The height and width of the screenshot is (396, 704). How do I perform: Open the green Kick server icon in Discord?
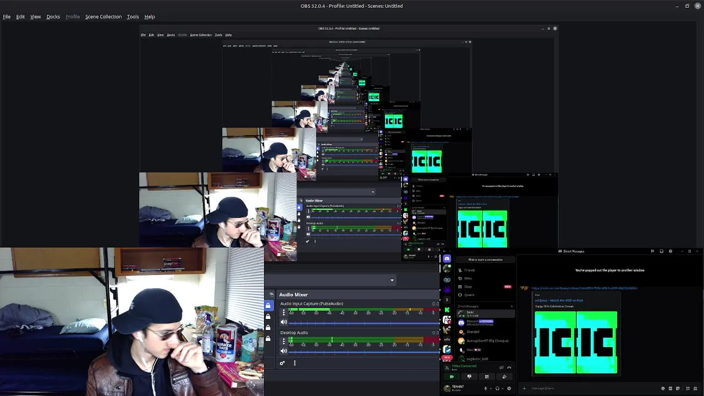coord(447,309)
